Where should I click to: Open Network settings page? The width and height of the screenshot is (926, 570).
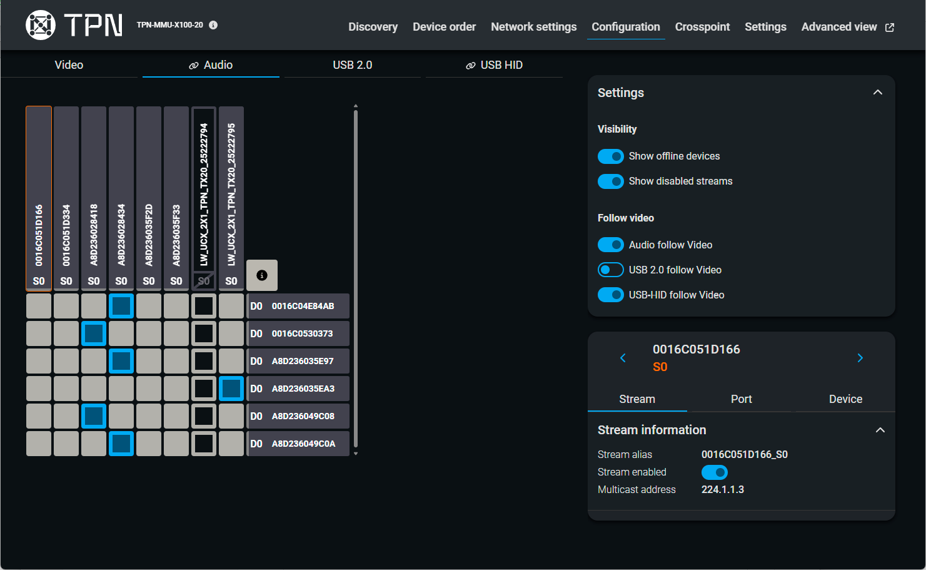pos(534,27)
